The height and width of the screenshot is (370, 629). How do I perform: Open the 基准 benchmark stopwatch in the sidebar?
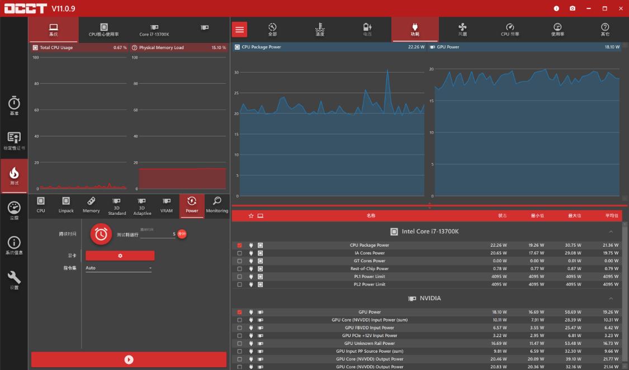[14, 105]
